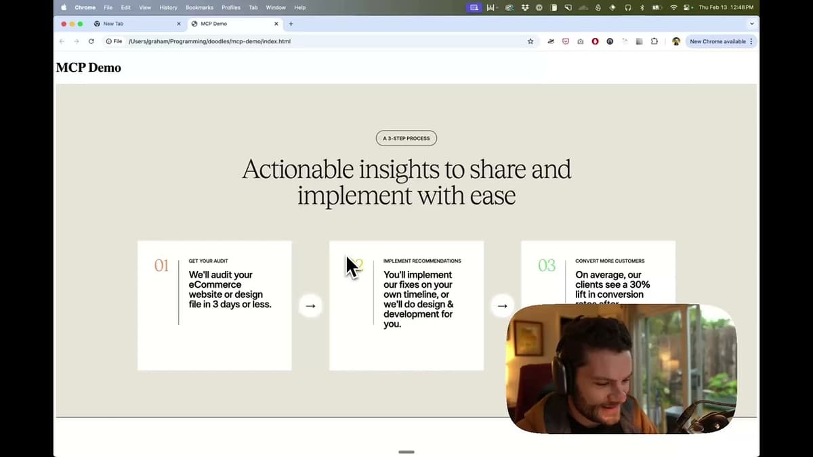The image size is (813, 457).
Task: Open the Chrome three-dot menu
Action: pos(751,41)
